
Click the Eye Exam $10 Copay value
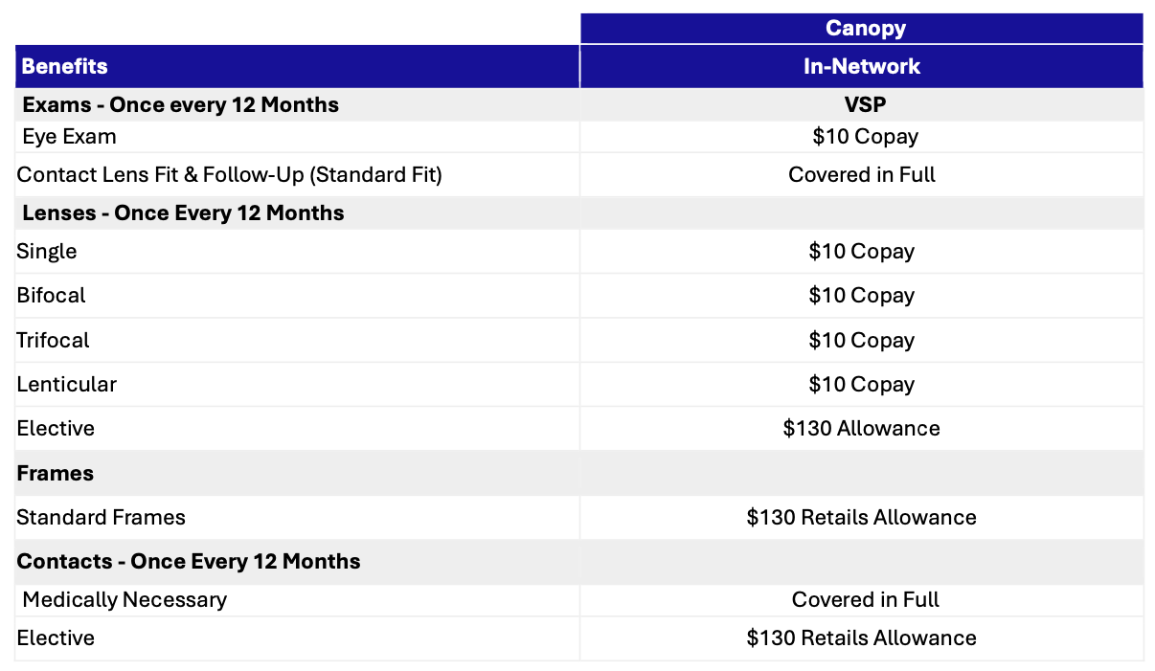click(864, 137)
